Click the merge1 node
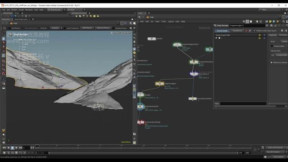This screenshot has width=288, height=162. 140,95
